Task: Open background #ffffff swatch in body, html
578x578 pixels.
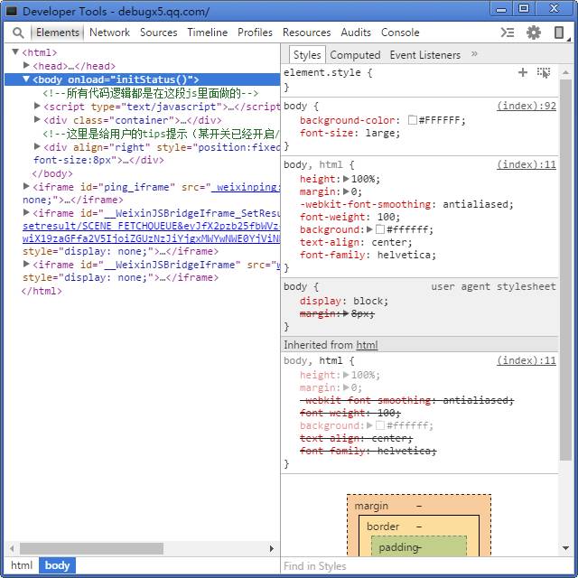Action: [380, 229]
